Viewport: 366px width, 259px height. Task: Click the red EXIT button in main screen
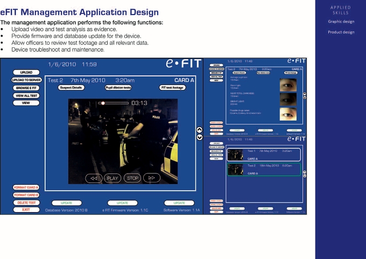click(x=26, y=209)
